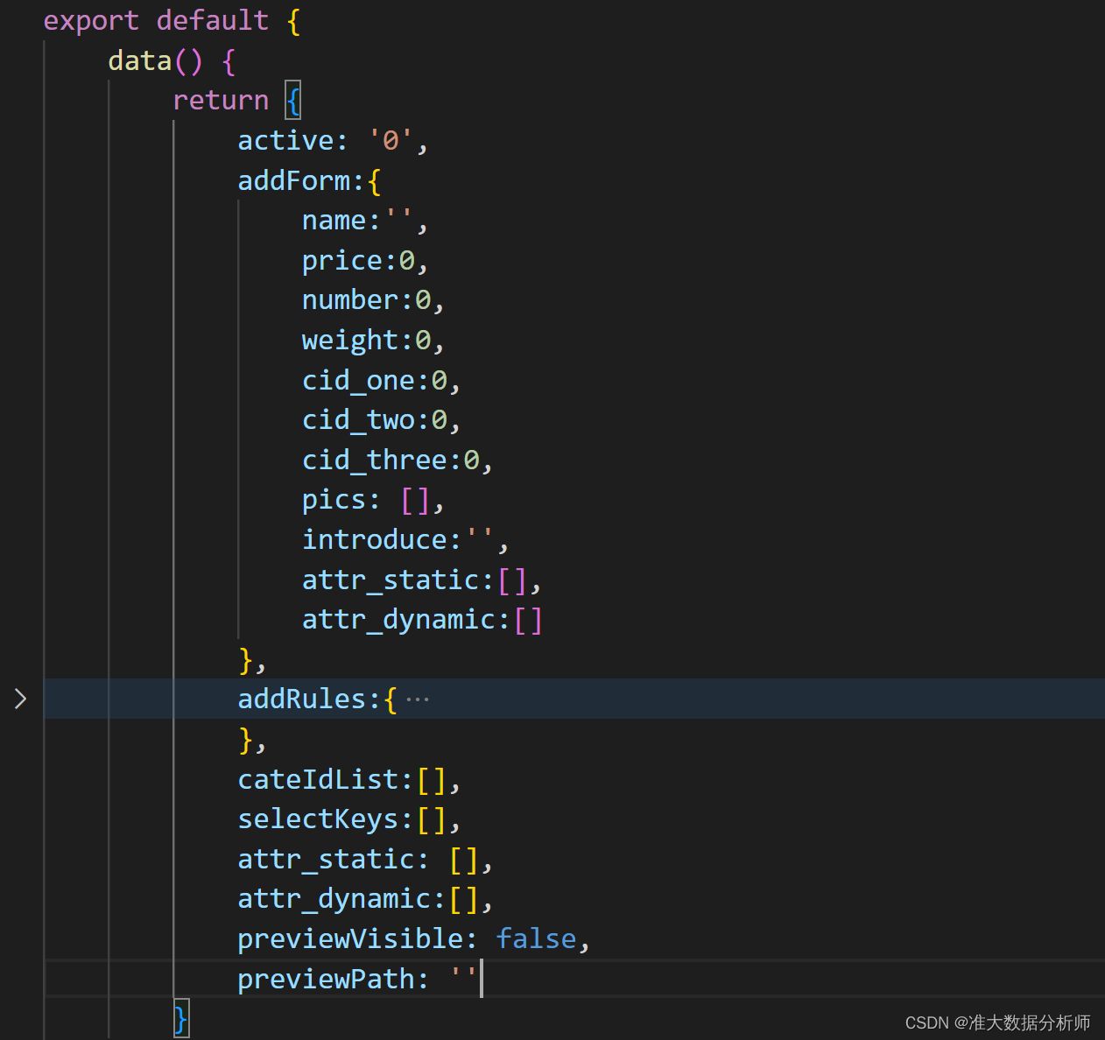1105x1040 pixels.
Task: Click the 'price:0,' line
Action: [365, 260]
